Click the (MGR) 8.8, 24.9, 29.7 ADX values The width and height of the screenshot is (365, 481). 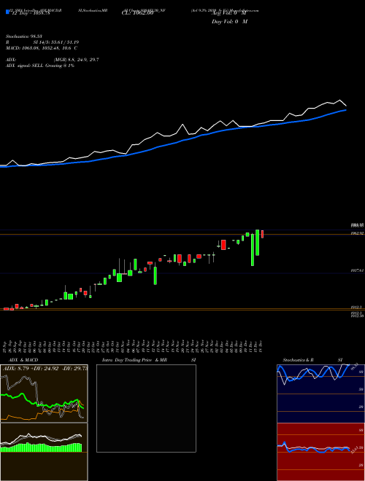(76, 60)
